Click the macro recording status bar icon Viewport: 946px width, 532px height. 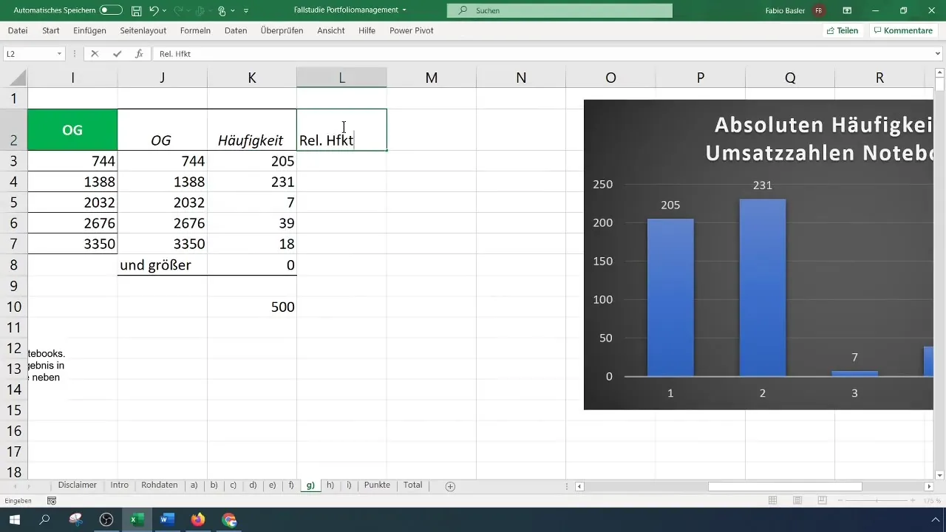pos(52,501)
